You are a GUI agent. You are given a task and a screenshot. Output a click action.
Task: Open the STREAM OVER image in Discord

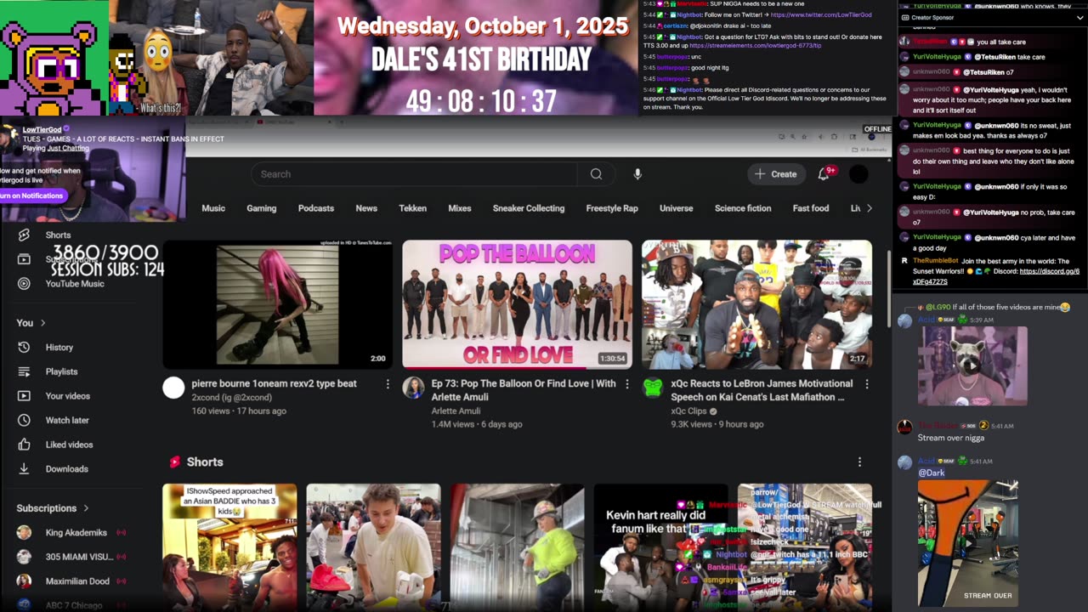click(x=968, y=543)
